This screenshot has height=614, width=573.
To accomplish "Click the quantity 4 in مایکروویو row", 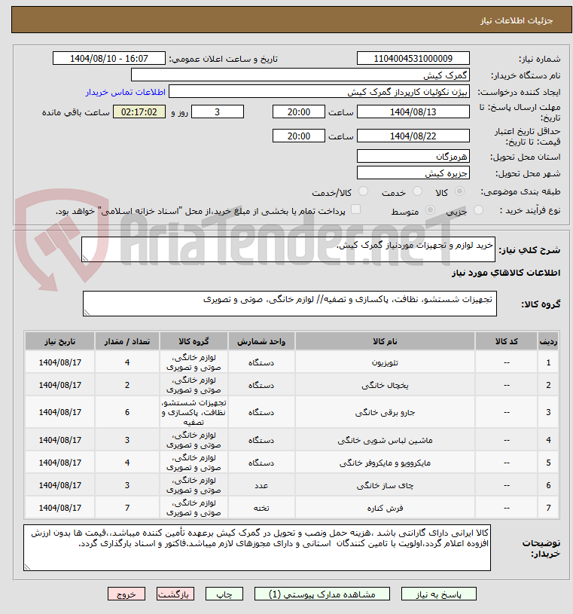I will click(127, 463).
